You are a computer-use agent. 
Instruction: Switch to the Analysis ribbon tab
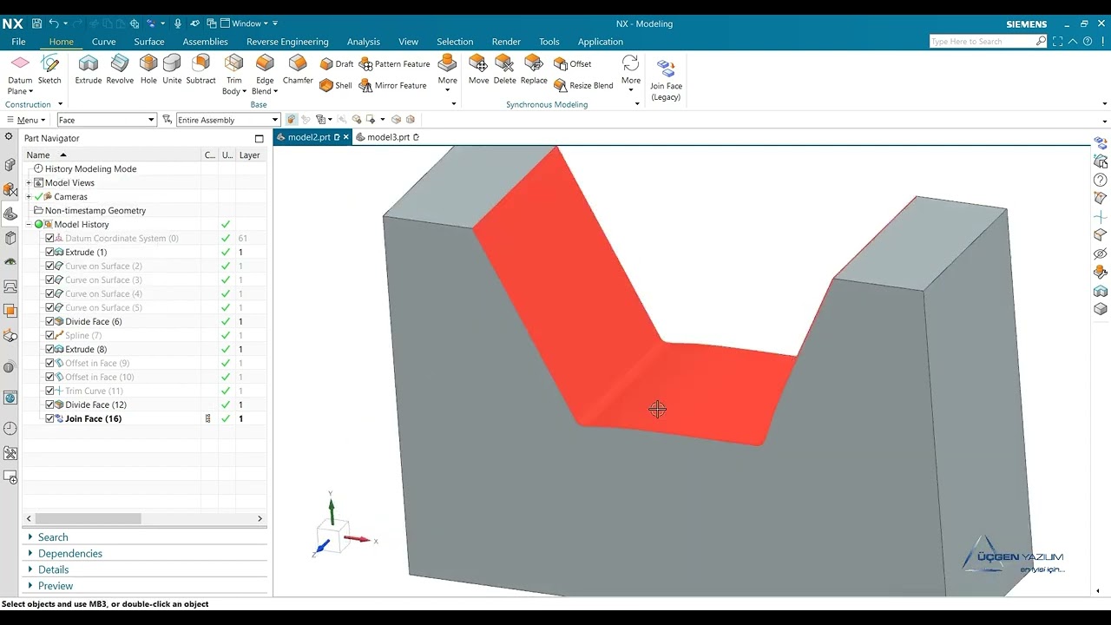click(x=363, y=42)
